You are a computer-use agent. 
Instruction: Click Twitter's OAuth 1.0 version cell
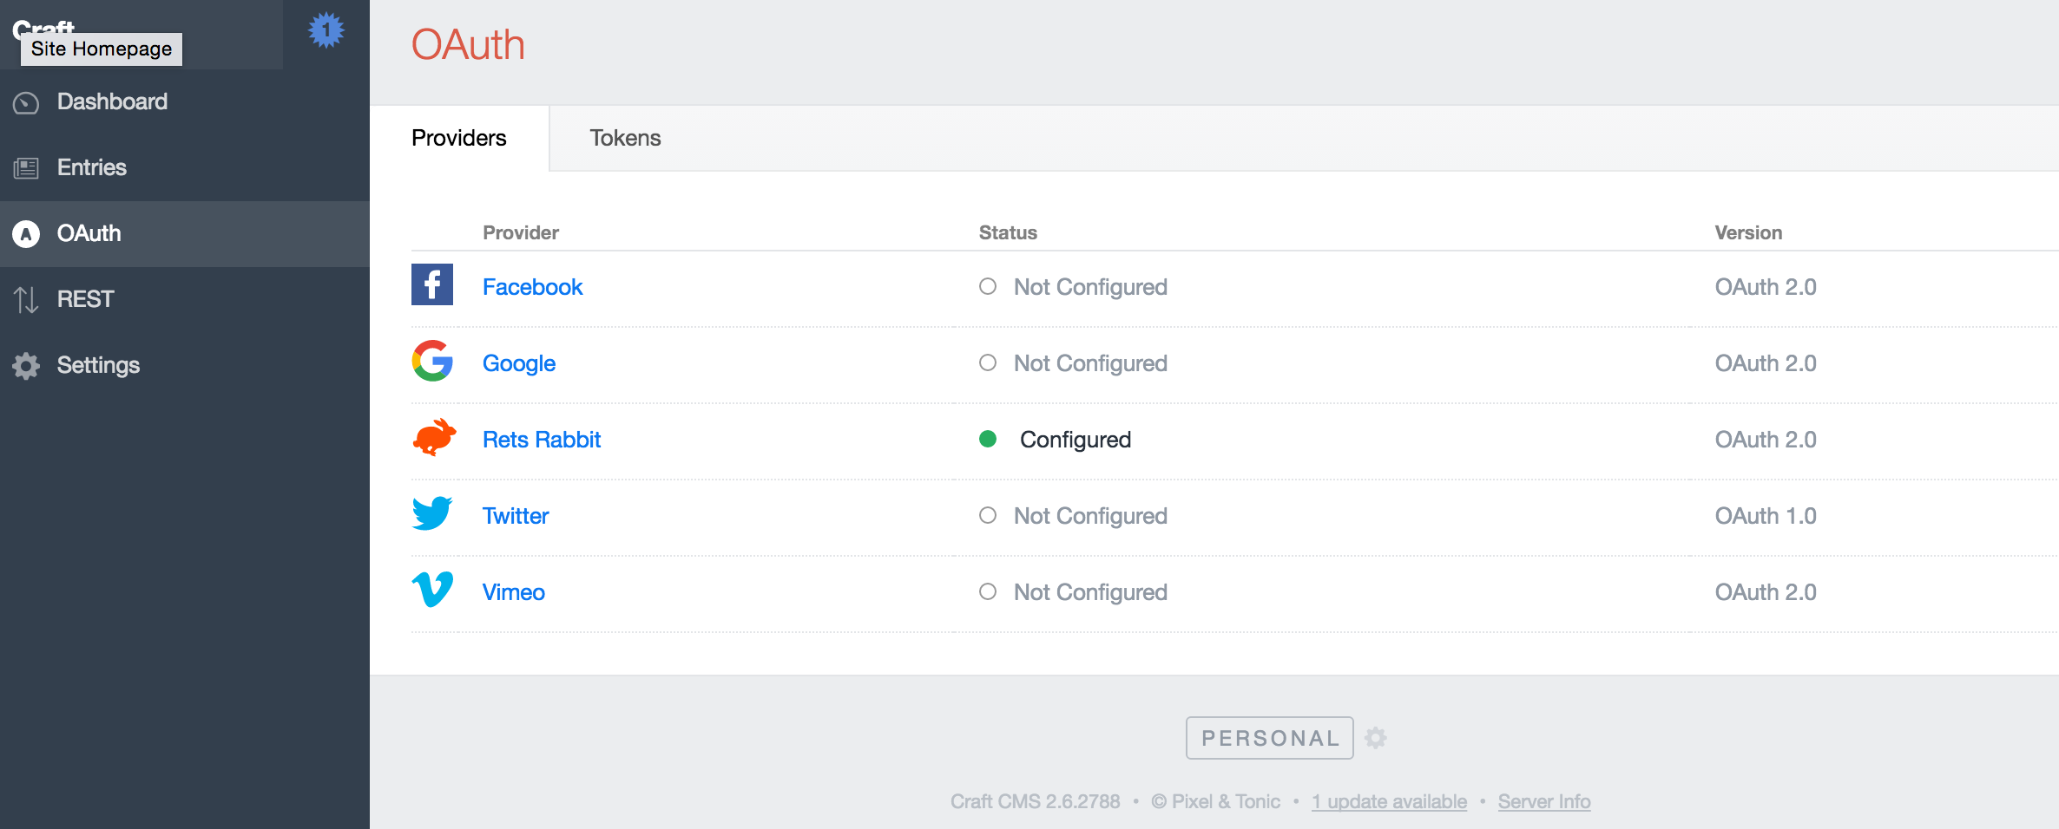click(1766, 516)
